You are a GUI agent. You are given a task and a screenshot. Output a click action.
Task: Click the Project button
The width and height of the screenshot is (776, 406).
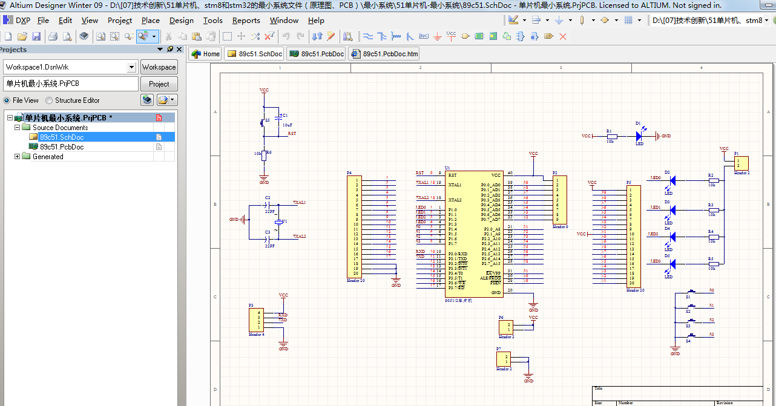pyautogui.click(x=159, y=83)
